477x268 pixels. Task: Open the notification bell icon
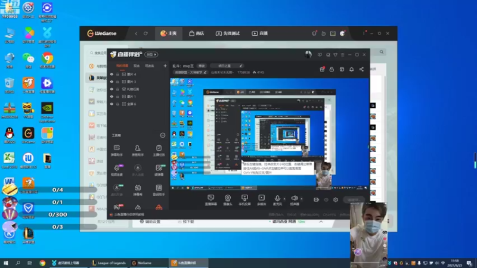point(351,69)
